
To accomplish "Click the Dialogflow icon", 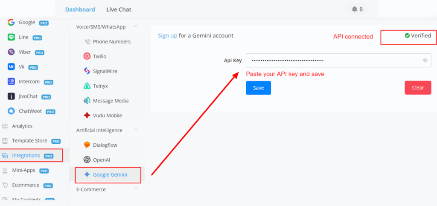I will click(87, 145).
